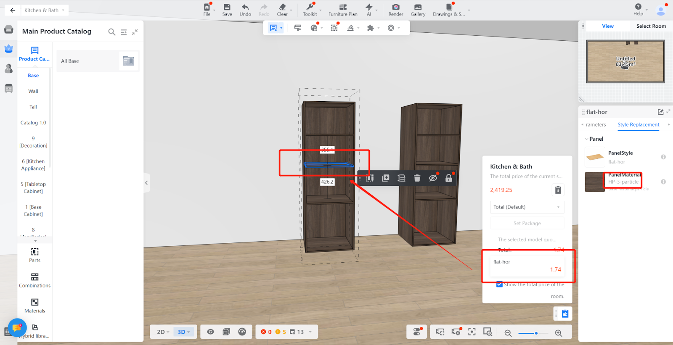Delete the selected panel with the trash icon
The width and height of the screenshot is (673, 345).
(x=417, y=178)
